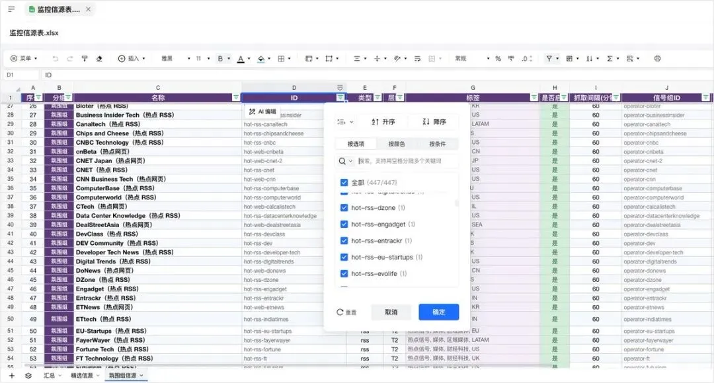The height and width of the screenshot is (383, 714).
Task: Click the eraser clear-format icon
Action: click(99, 59)
